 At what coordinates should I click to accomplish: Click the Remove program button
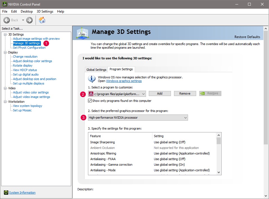point(185,93)
